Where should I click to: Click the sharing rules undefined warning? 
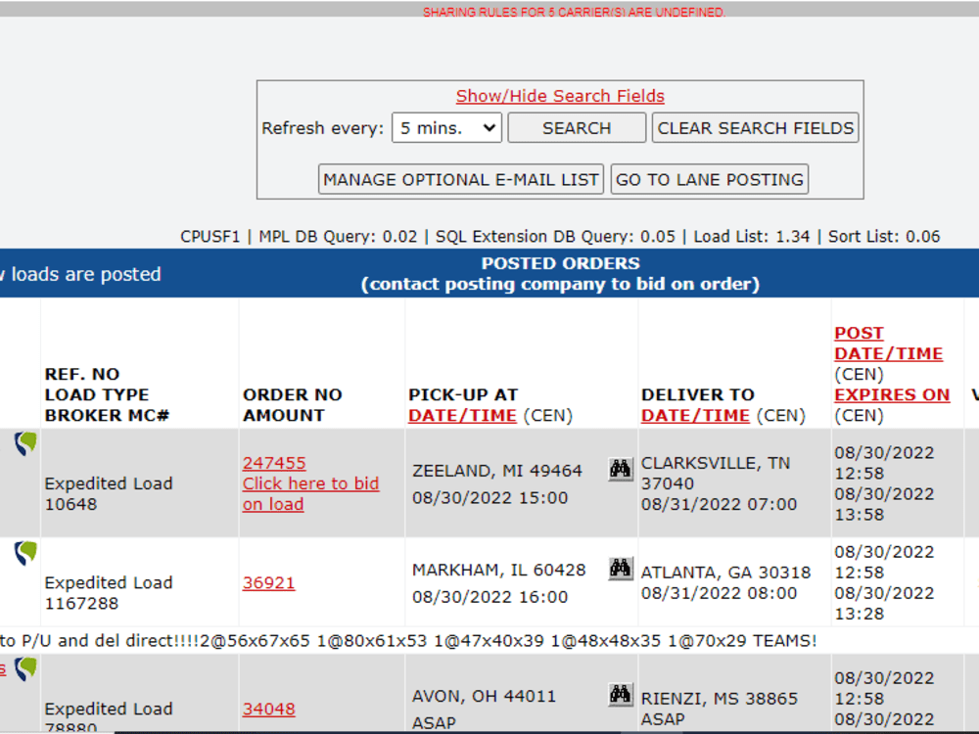[x=574, y=12]
